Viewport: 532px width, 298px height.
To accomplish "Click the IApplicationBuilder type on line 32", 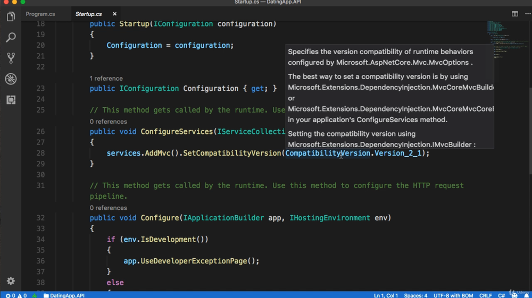I will tap(223, 218).
